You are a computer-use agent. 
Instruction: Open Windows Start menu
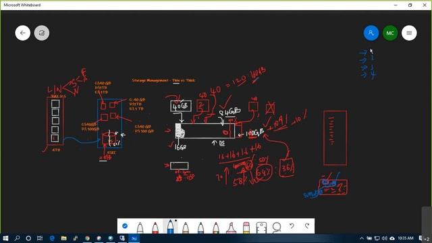coord(5,238)
